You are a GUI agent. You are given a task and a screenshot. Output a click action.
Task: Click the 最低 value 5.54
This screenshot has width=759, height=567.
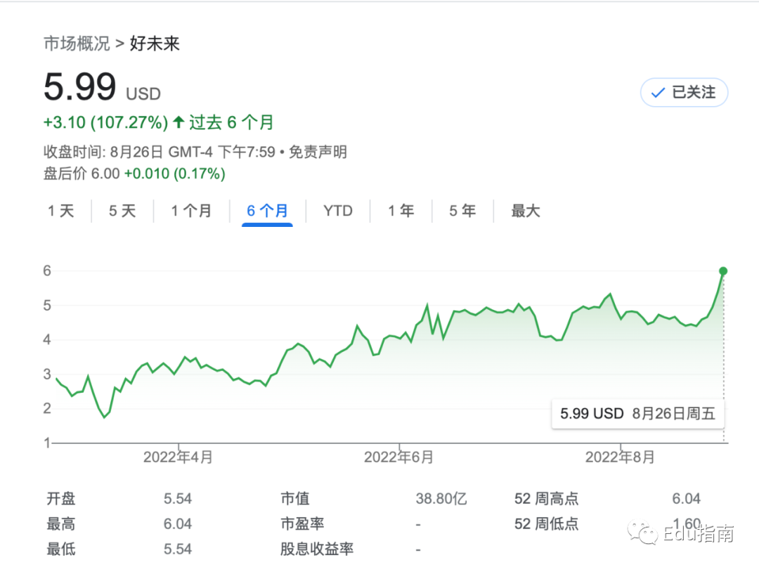pos(178,549)
